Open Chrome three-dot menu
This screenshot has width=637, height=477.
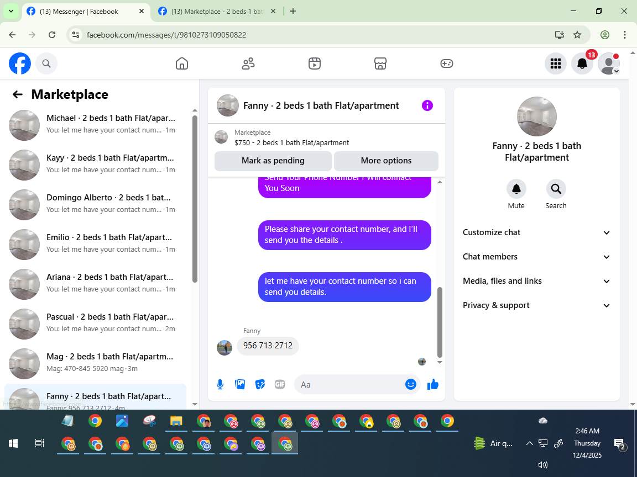[625, 35]
